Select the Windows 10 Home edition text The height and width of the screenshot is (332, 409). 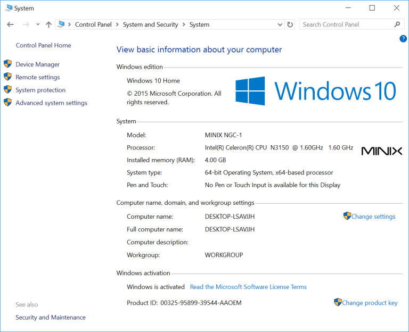(x=153, y=81)
